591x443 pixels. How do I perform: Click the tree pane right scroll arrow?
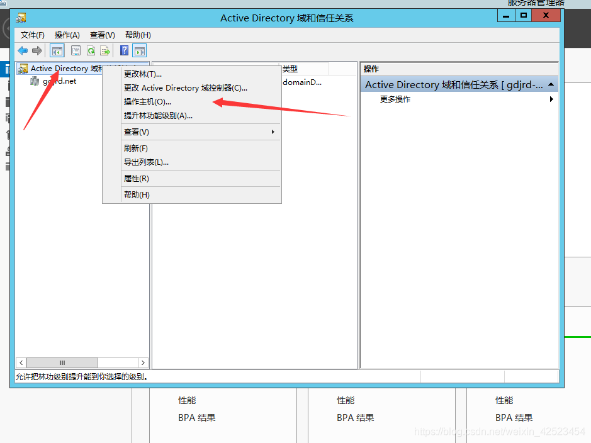[x=143, y=362]
